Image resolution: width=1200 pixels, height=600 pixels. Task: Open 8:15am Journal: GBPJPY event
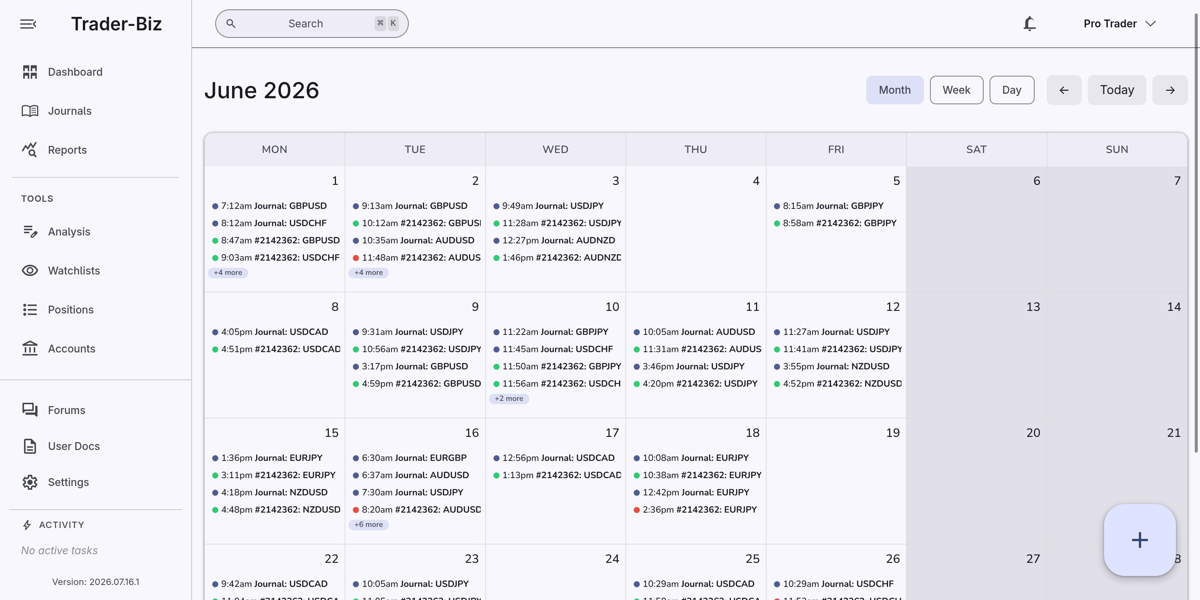836,206
